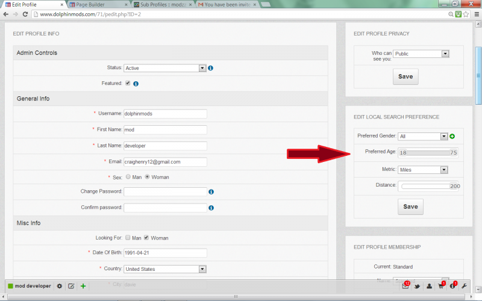Open the Country dropdown showing United States
482x301 pixels.
point(164,269)
